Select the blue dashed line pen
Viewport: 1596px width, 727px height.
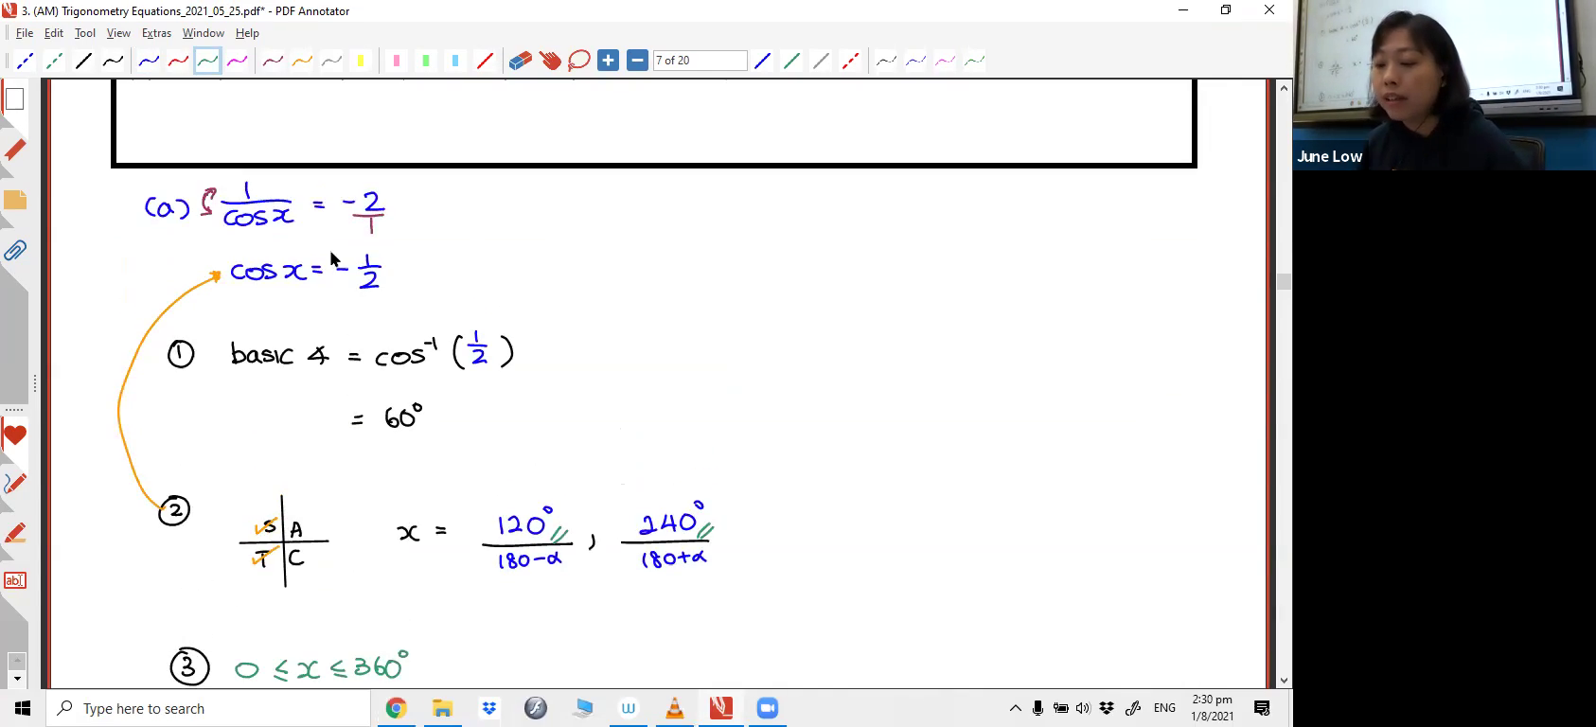pyautogui.click(x=26, y=61)
